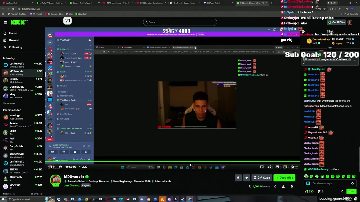Open the chat shop icon
Image resolution: width=360 pixels, height=202 pixels.
(319, 192)
